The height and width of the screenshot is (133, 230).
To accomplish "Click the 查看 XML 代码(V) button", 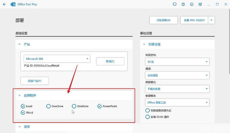I will pos(194,20).
